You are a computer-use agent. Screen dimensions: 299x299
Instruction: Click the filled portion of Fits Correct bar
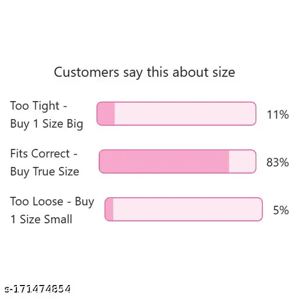164,161
